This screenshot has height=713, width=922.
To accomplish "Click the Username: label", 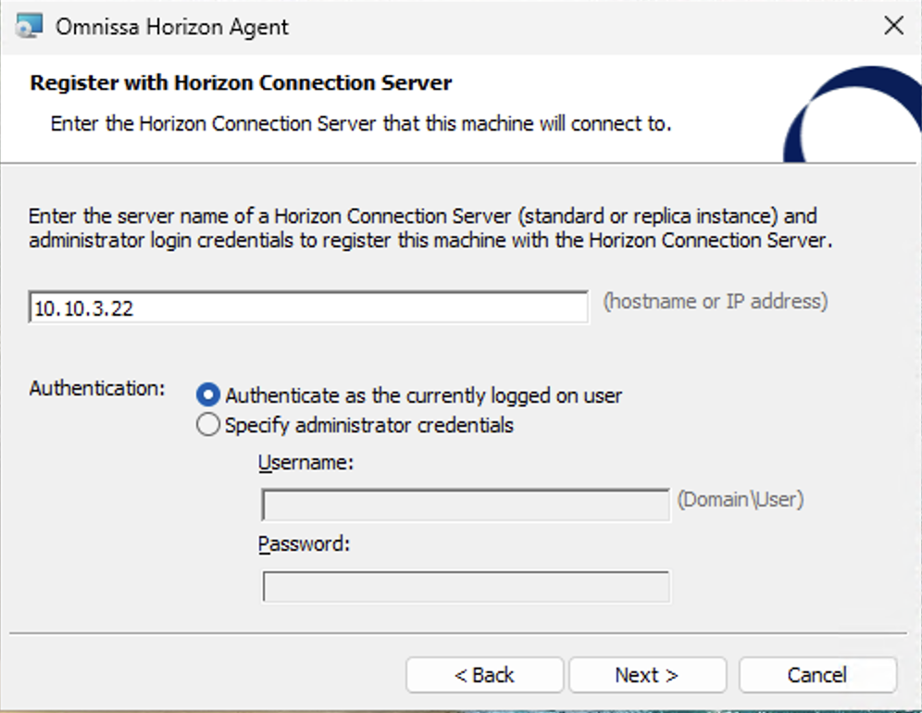I will coord(305,463).
